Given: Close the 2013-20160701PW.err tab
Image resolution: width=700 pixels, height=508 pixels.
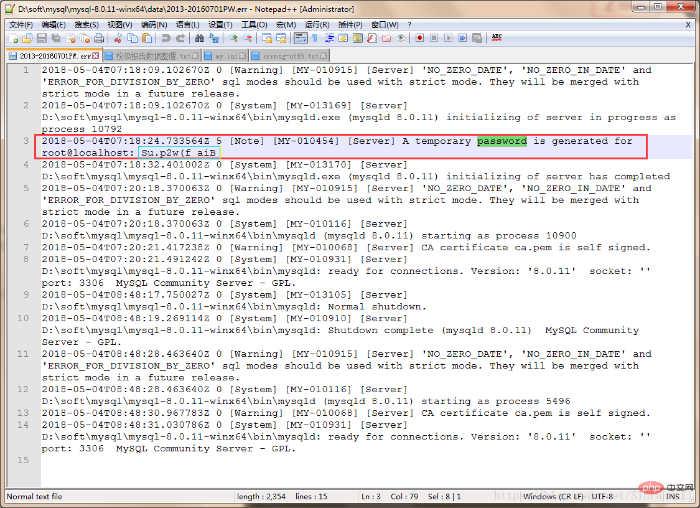Looking at the screenshot, I should coord(96,56).
